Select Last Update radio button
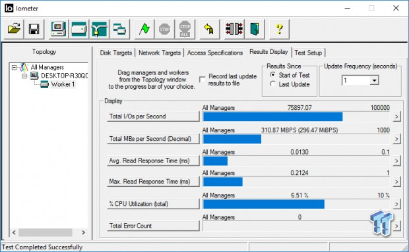409x252 pixels. [273, 84]
